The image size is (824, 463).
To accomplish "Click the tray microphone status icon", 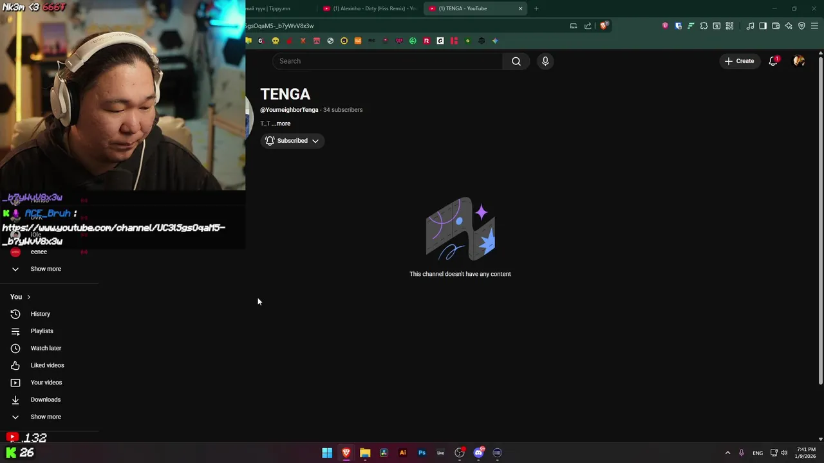I will pos(742,453).
